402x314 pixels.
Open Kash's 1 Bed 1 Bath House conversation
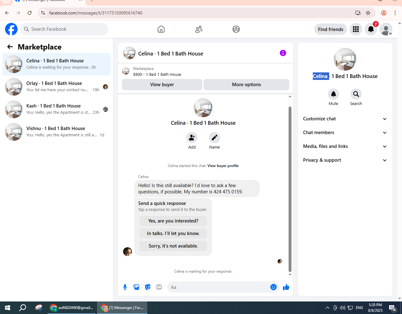57,109
